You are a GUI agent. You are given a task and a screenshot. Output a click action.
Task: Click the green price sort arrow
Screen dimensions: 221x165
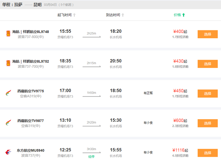(x=184, y=15)
